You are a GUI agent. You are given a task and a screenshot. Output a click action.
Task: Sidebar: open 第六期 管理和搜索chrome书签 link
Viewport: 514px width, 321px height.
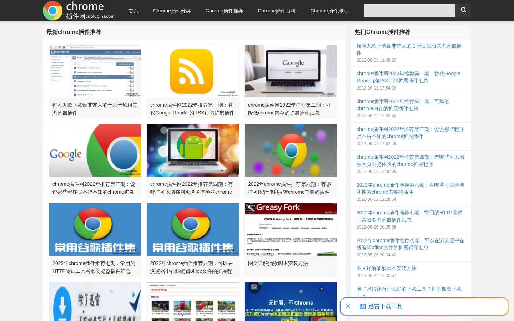click(410, 188)
